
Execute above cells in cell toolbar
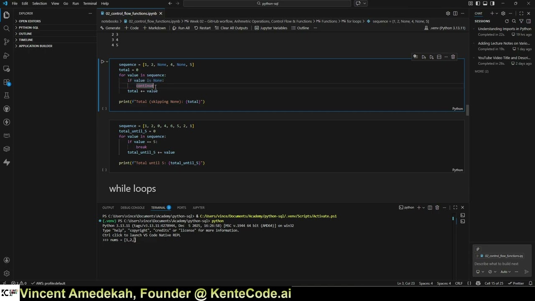coord(423,57)
